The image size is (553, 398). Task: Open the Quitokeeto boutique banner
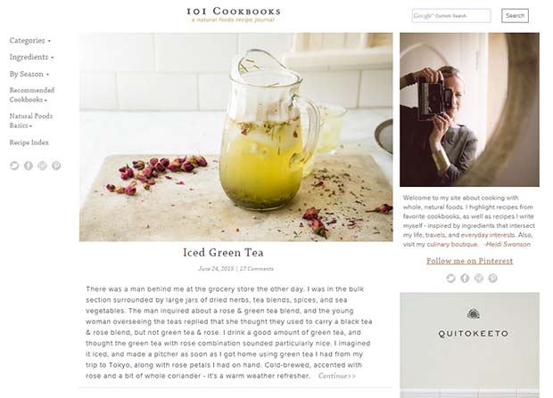pyautogui.click(x=469, y=345)
